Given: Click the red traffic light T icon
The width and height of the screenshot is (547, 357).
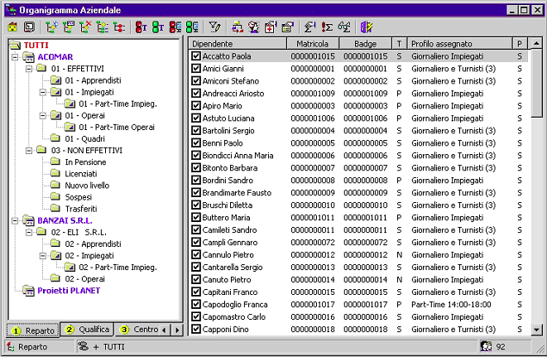Looking at the screenshot, I should click(x=141, y=27).
